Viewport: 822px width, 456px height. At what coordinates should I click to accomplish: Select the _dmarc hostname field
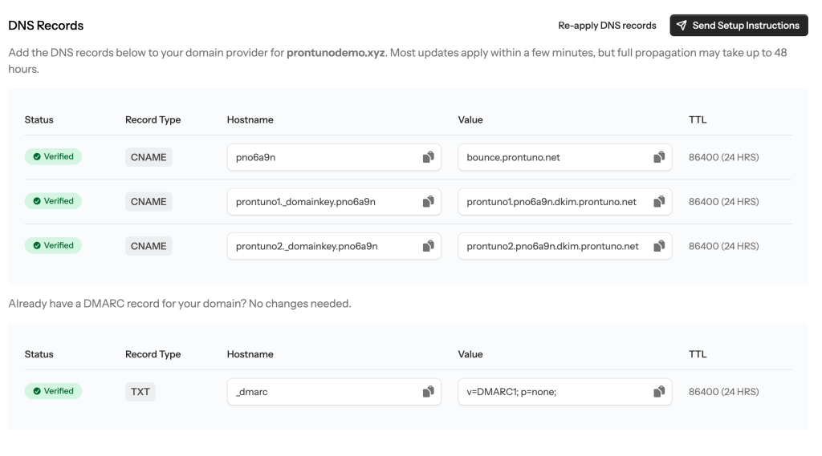334,392
